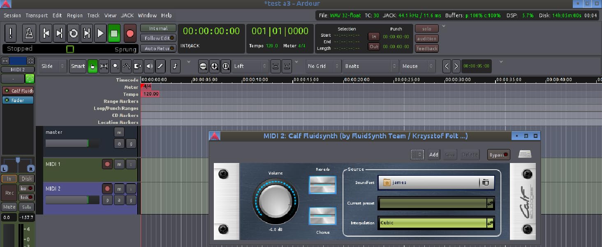
Task: Enable Auto Return after playback
Action: (x=158, y=48)
